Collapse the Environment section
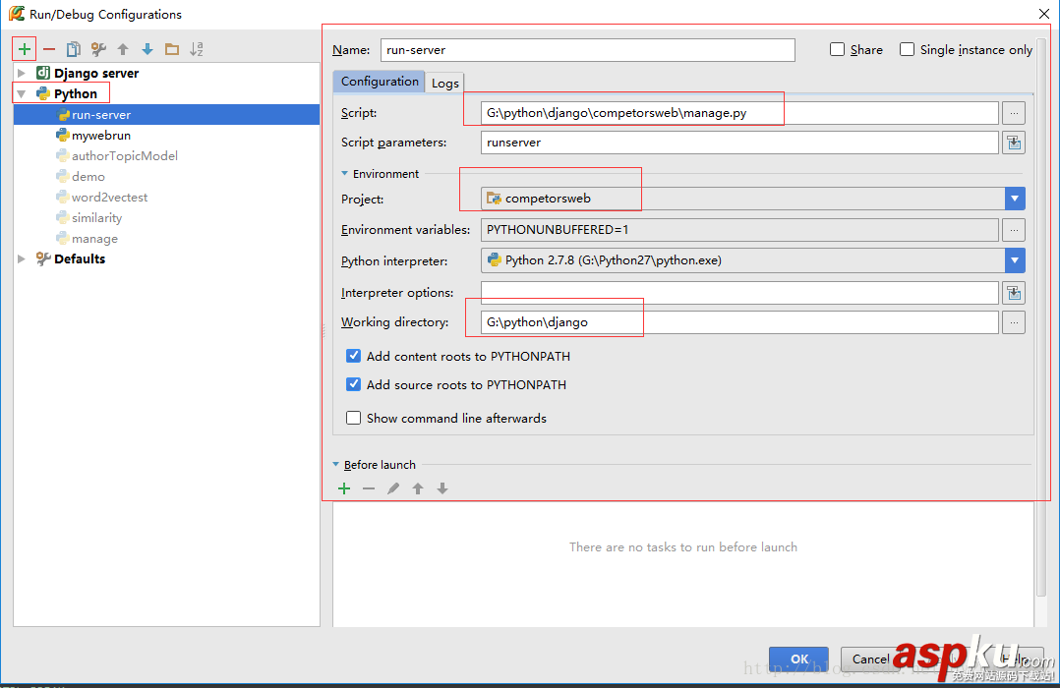Image resolution: width=1060 pixels, height=688 pixels. pos(345,174)
